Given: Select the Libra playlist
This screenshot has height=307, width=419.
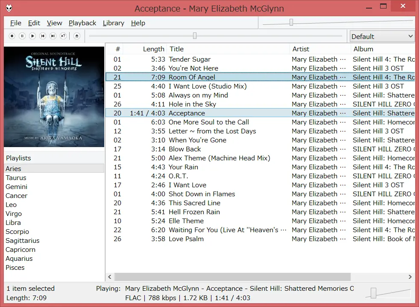Looking at the screenshot, I should [54, 222].
